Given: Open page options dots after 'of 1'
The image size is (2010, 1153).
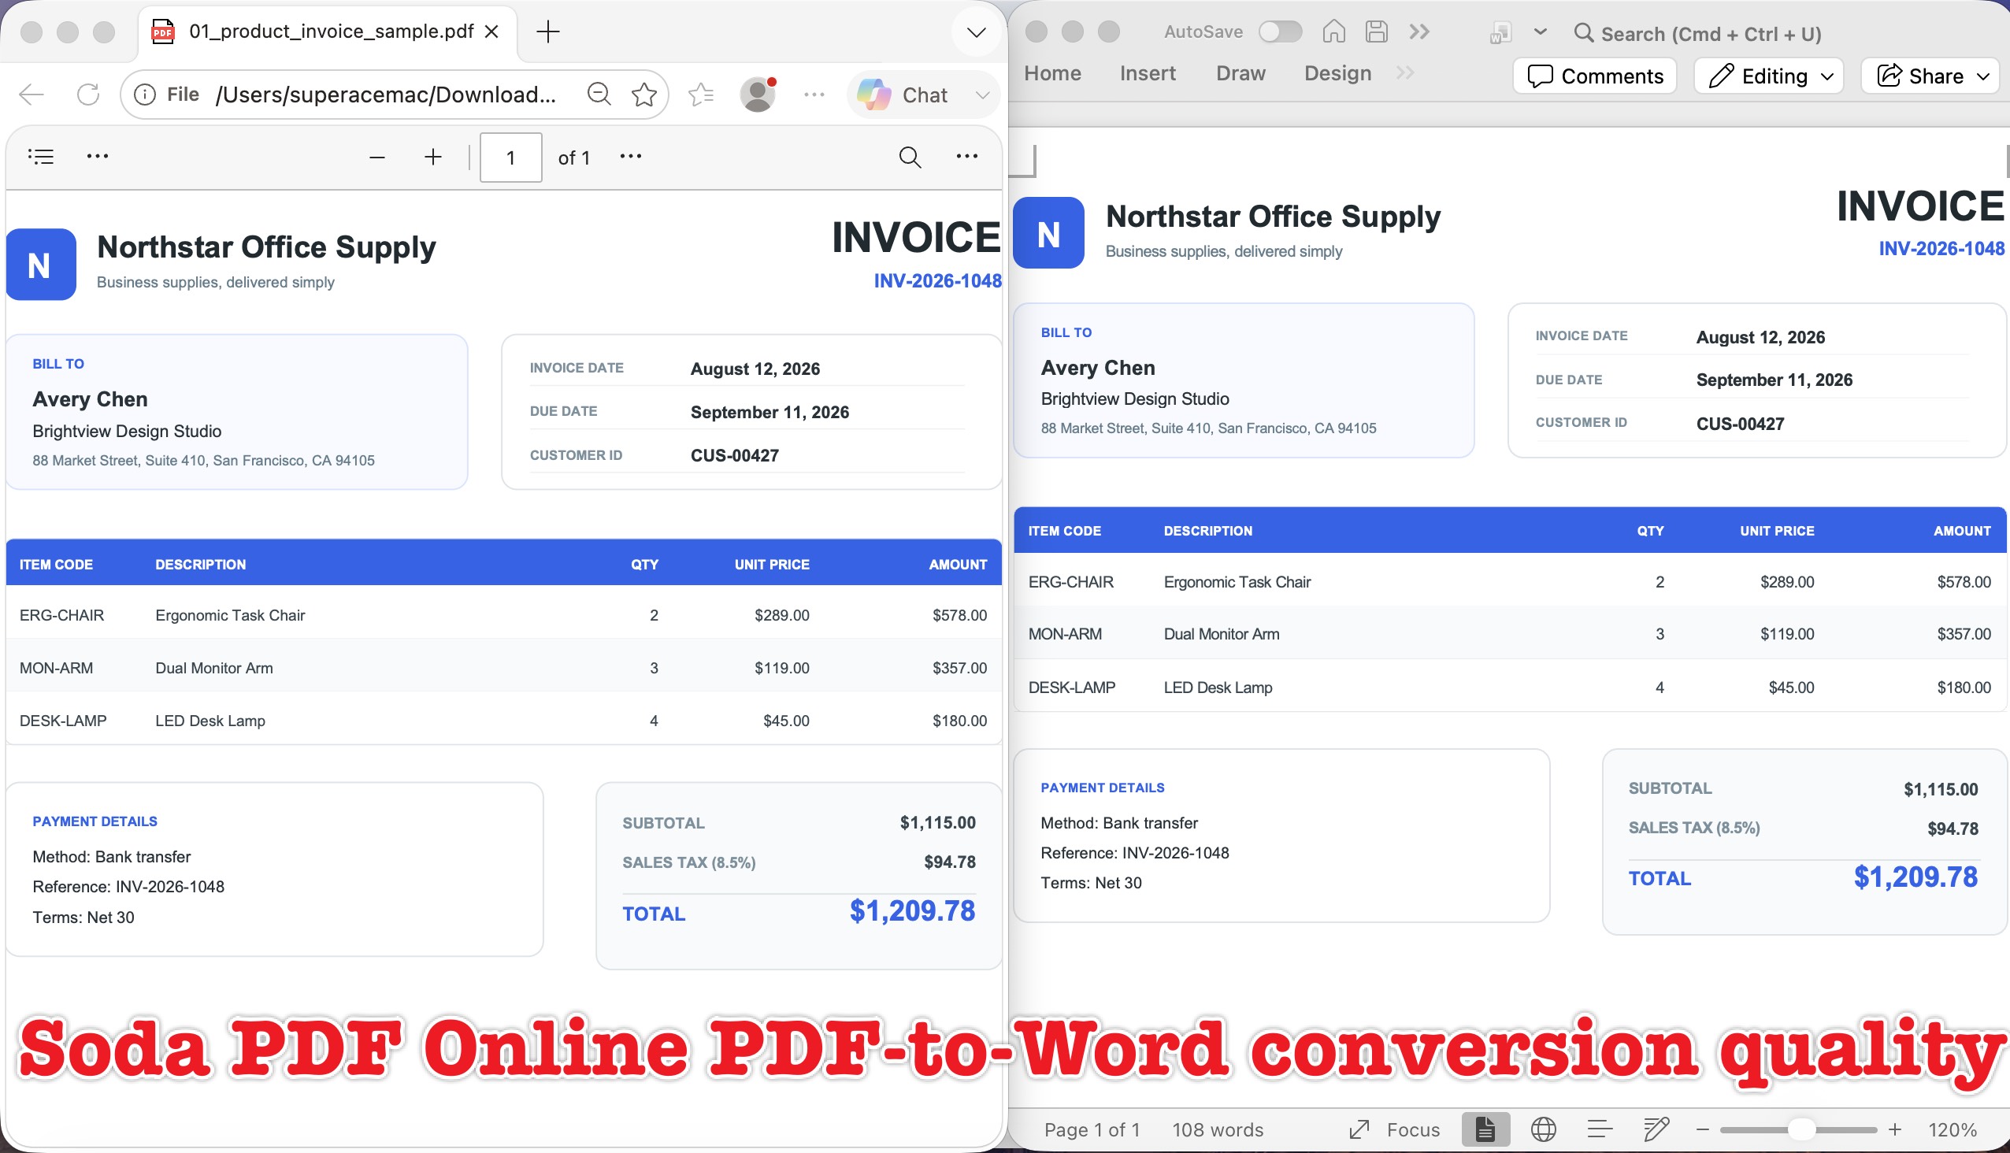Looking at the screenshot, I should click(x=630, y=157).
